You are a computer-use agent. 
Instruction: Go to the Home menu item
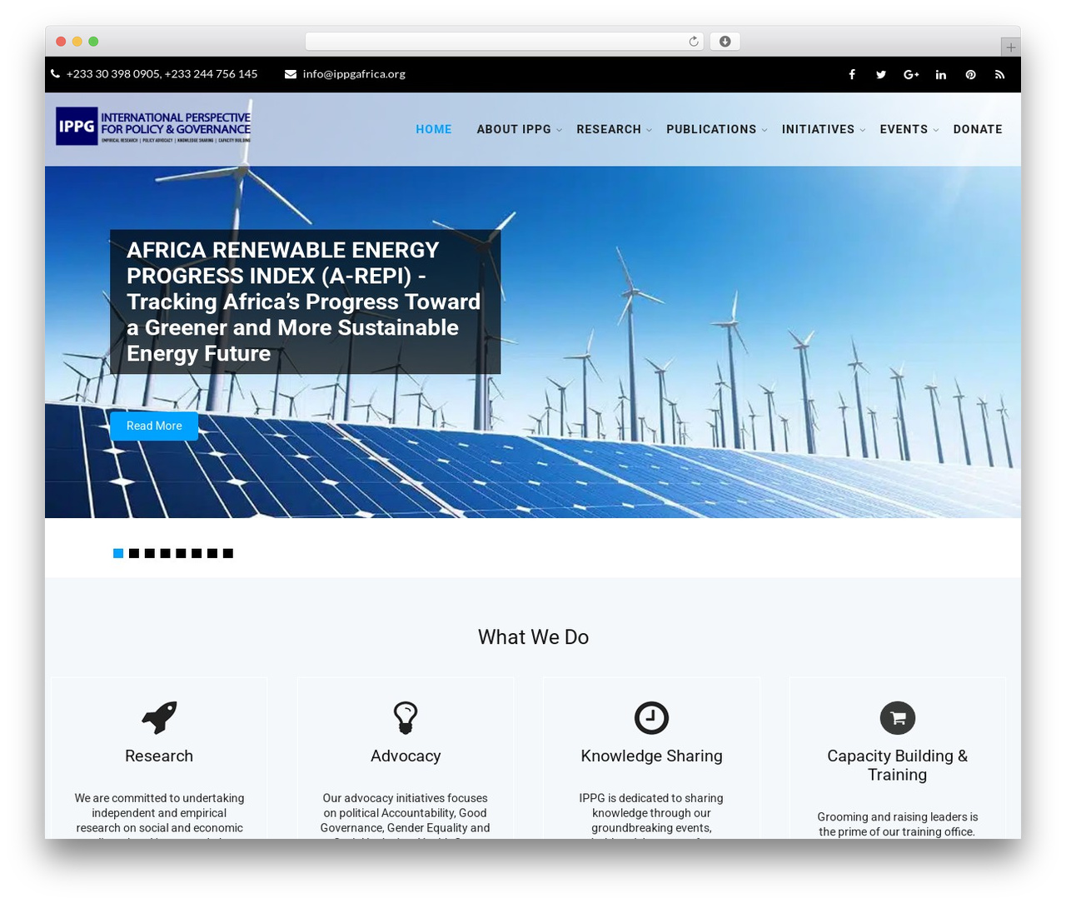(434, 129)
